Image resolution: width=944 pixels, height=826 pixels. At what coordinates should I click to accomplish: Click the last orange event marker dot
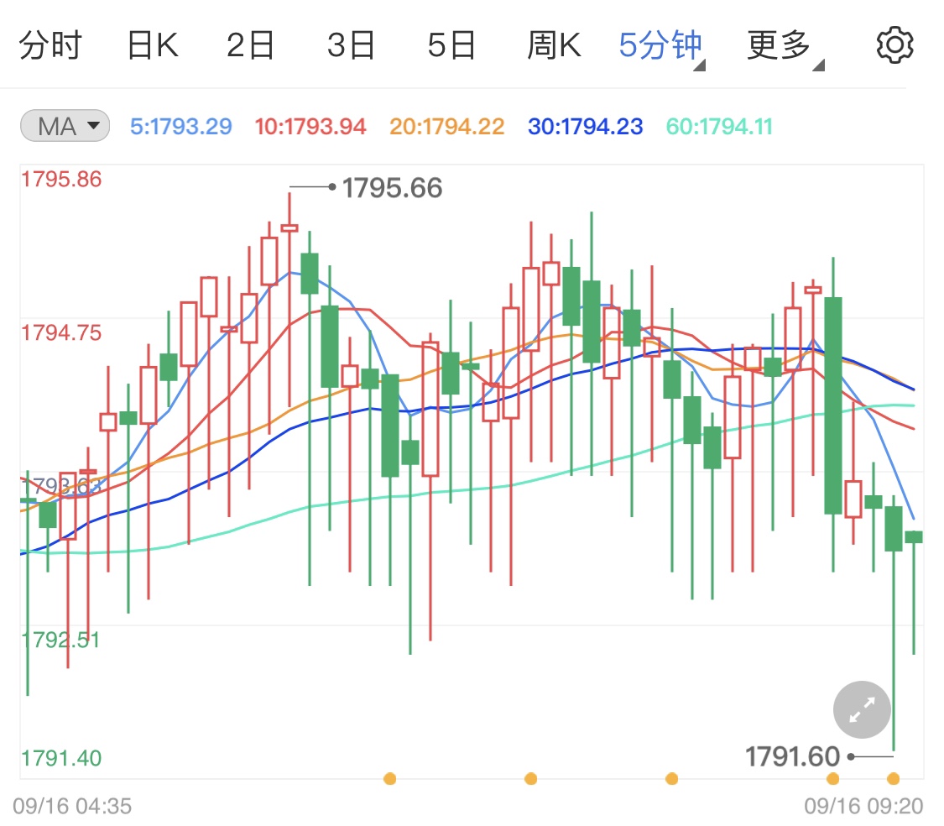pyautogui.click(x=894, y=779)
